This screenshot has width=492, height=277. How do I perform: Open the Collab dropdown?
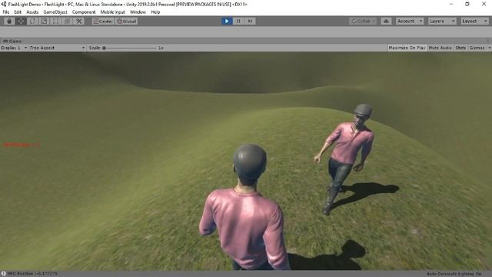(x=363, y=21)
